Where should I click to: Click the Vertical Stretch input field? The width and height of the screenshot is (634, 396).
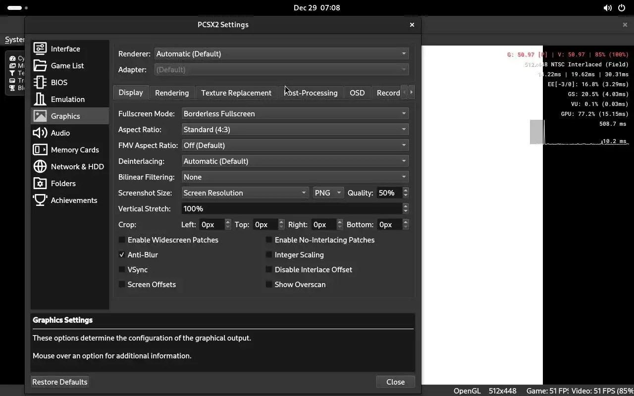click(x=292, y=208)
